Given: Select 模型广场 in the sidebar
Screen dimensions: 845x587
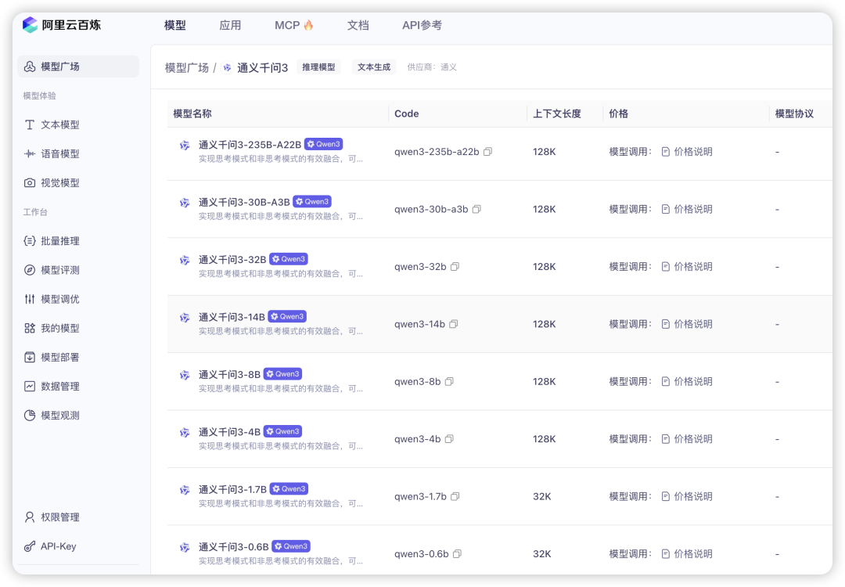Looking at the screenshot, I should [x=78, y=67].
